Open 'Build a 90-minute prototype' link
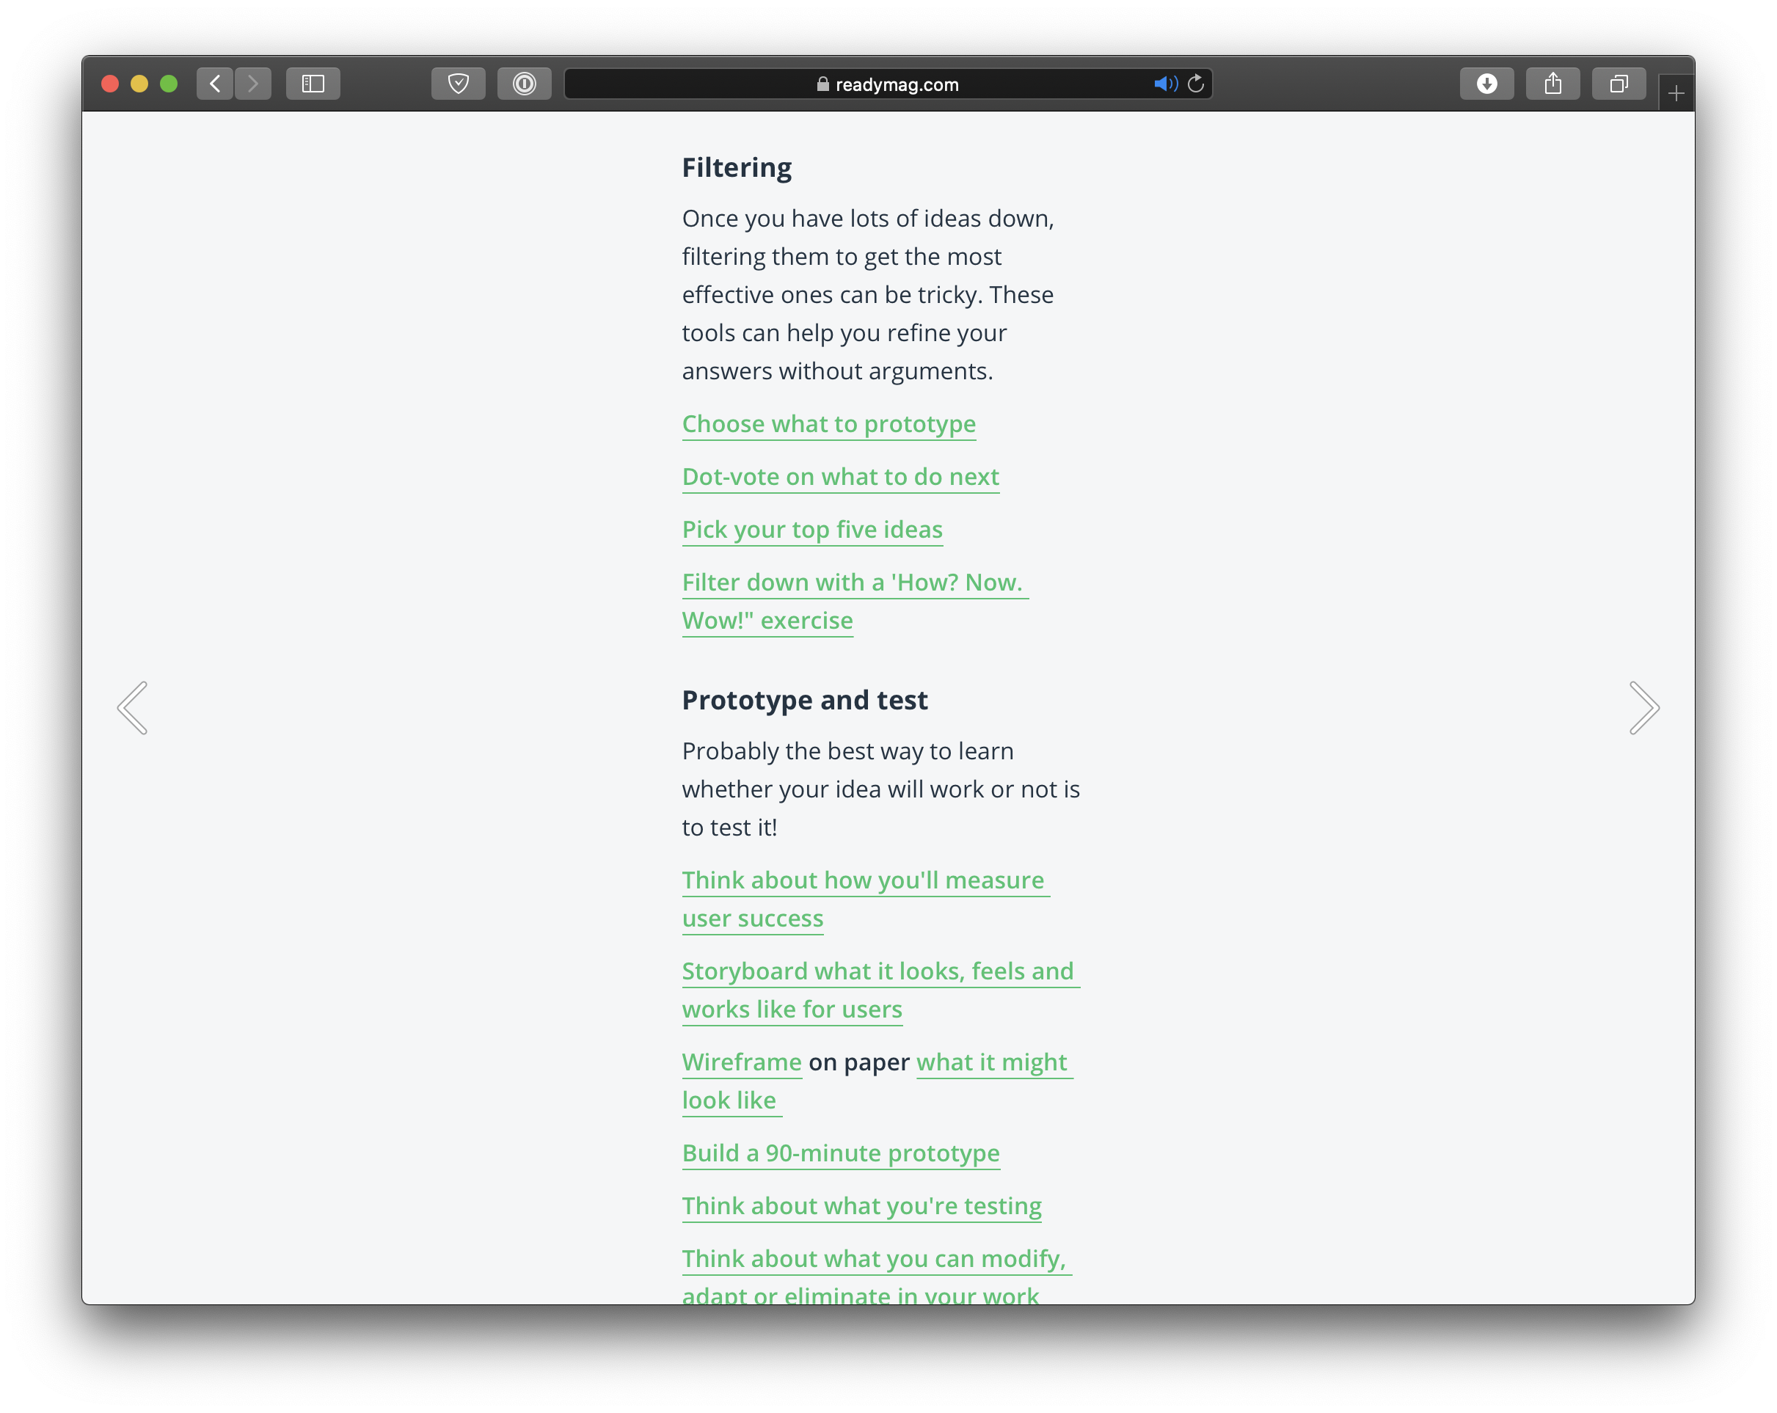The width and height of the screenshot is (1777, 1413). point(841,1153)
